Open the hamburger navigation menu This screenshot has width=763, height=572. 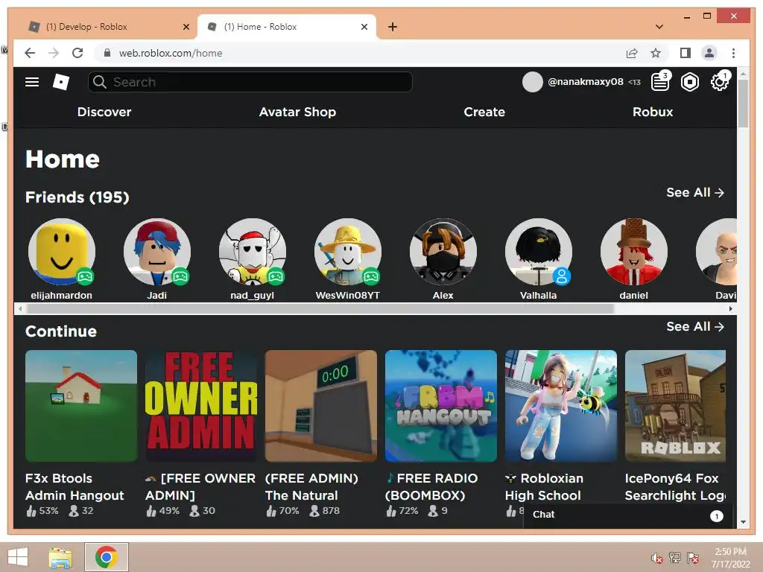pos(32,82)
